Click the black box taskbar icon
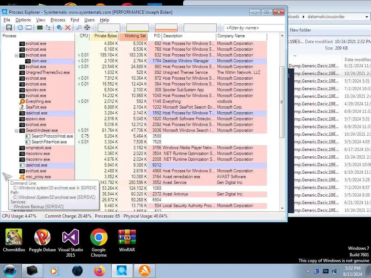Screen dimensions: 371x278 (x=32, y=271)
